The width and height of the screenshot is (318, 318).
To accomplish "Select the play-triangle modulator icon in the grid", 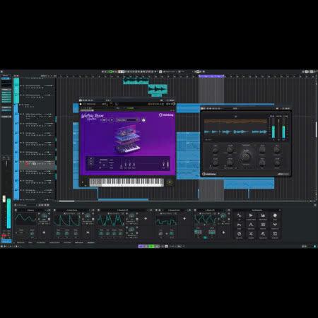I will (251, 216).
